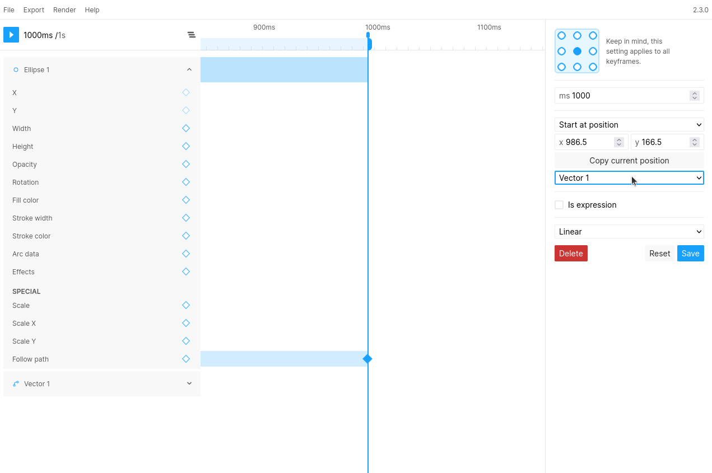This screenshot has height=473, width=712.
Task: Save the keyframe settings
Action: (690, 254)
